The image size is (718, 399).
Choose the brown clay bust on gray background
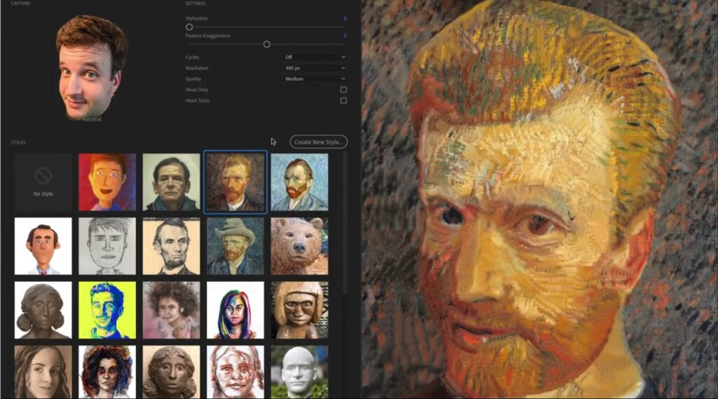[x=171, y=372]
